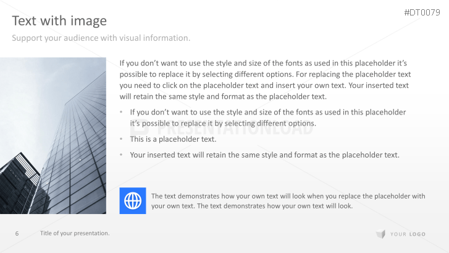Click the blue globe icon
449x253 pixels.
coord(133,200)
